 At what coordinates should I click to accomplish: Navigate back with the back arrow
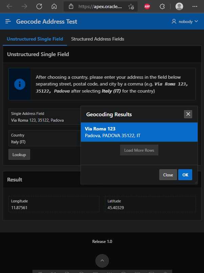[x=10, y=6]
